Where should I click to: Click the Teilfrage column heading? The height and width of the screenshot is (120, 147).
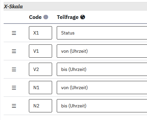pos(68,17)
